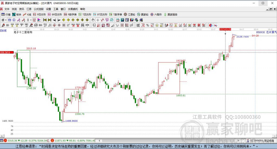
Task: Open the 行情 market quotes view
Action: pos(6,15)
